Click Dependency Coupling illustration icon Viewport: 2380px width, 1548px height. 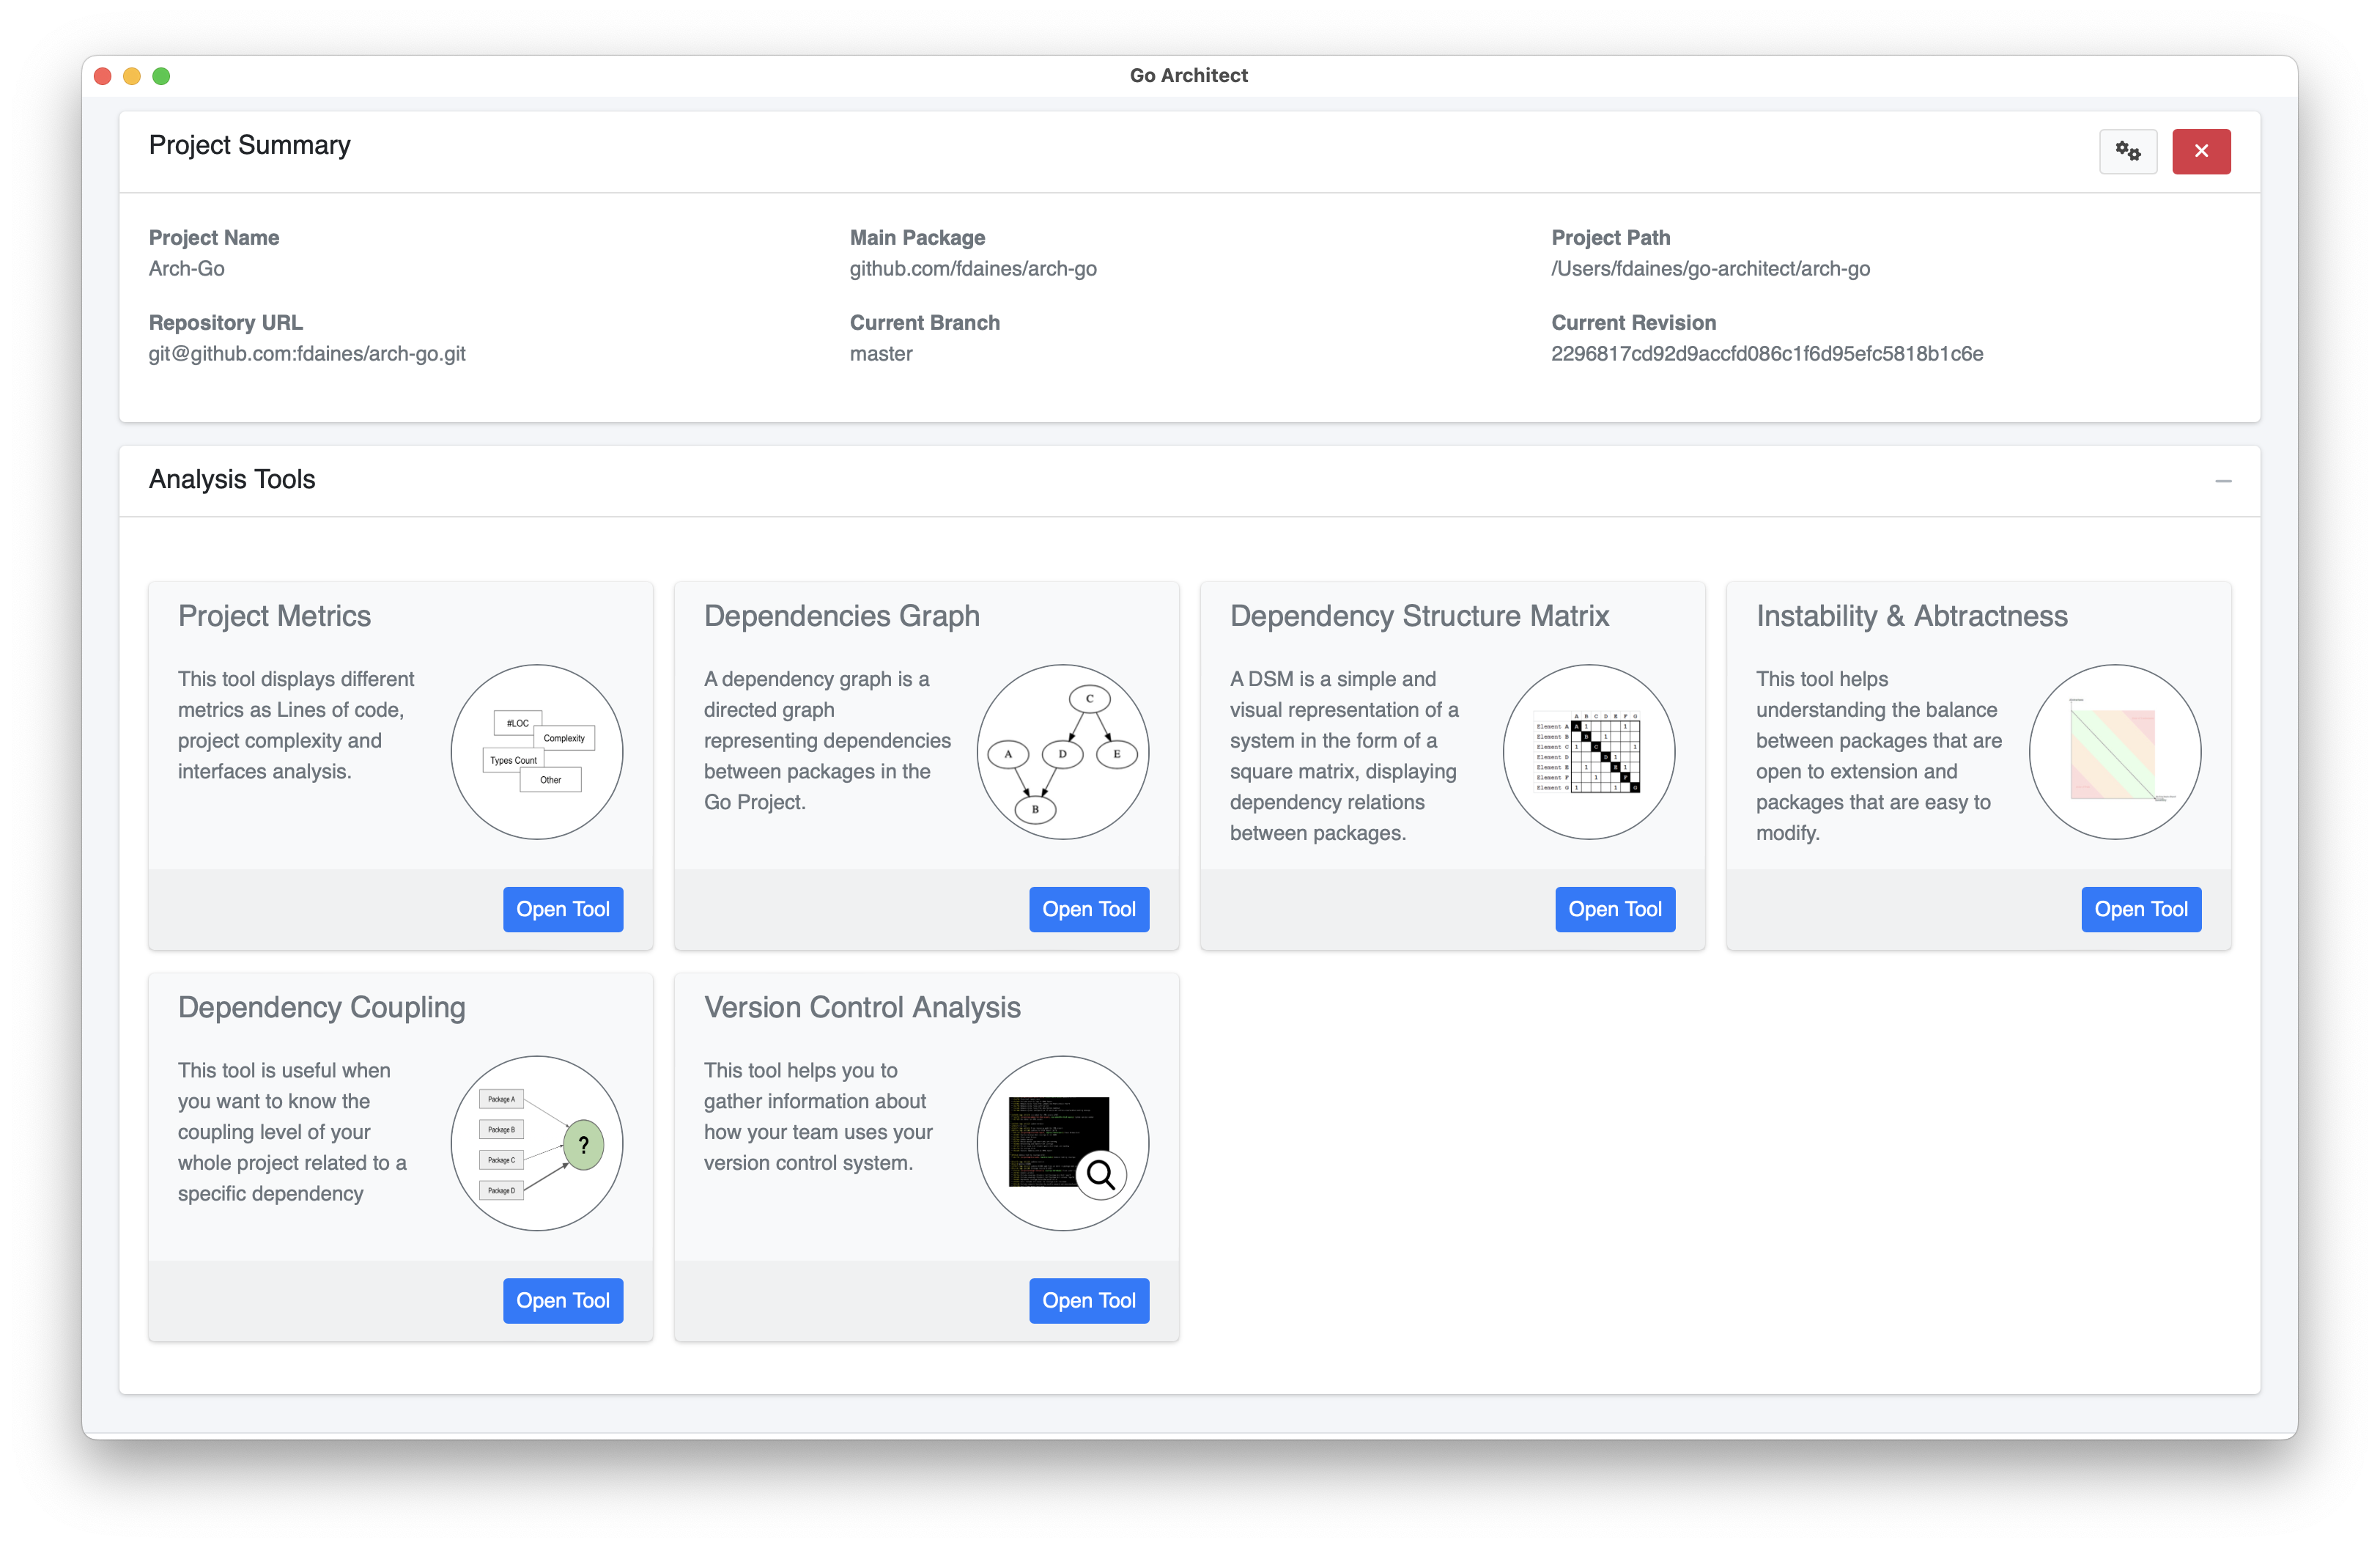[x=537, y=1143]
